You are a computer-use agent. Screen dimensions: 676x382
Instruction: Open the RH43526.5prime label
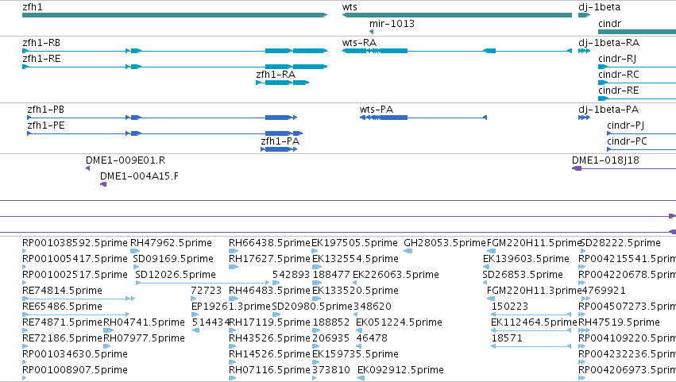pos(269,338)
